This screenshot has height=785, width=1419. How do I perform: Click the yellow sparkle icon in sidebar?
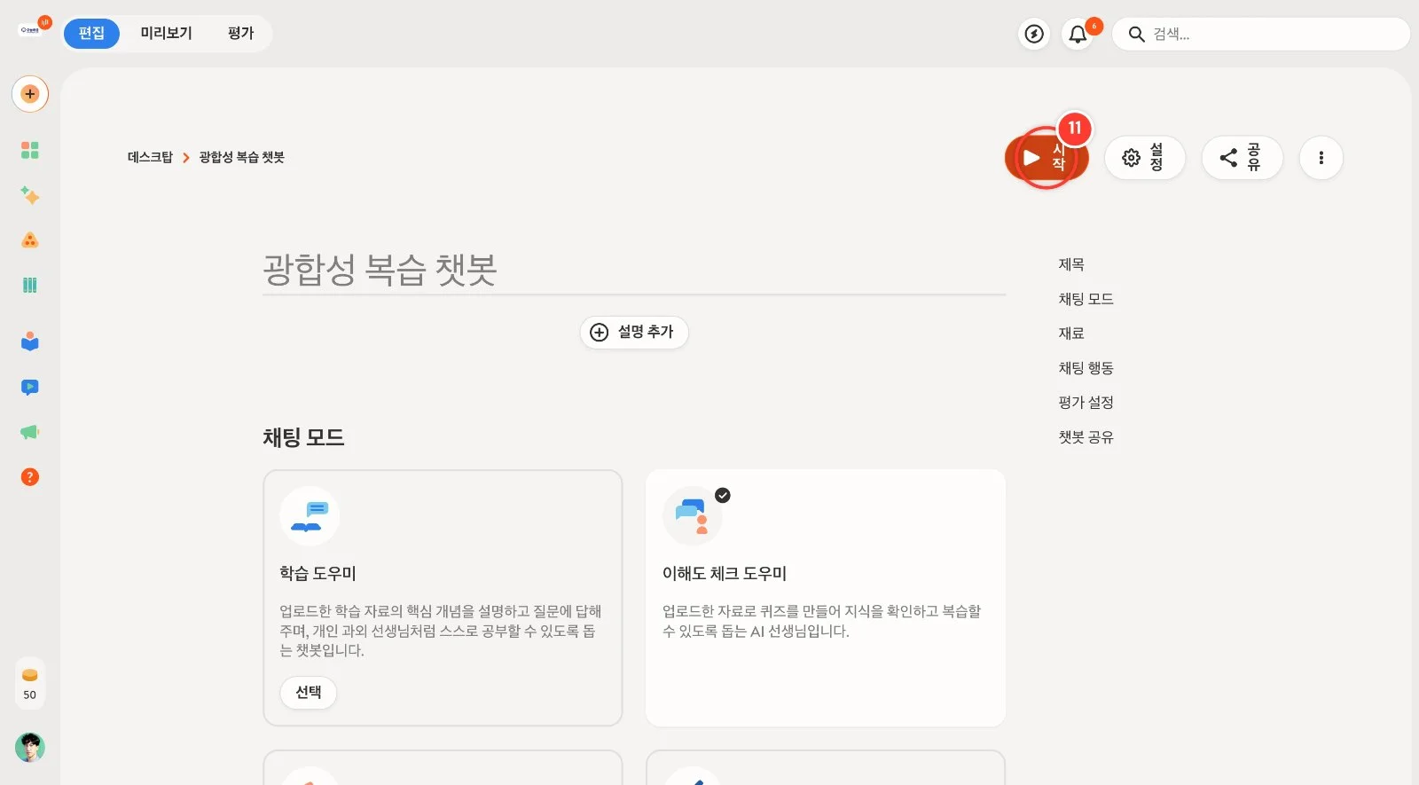coord(30,195)
